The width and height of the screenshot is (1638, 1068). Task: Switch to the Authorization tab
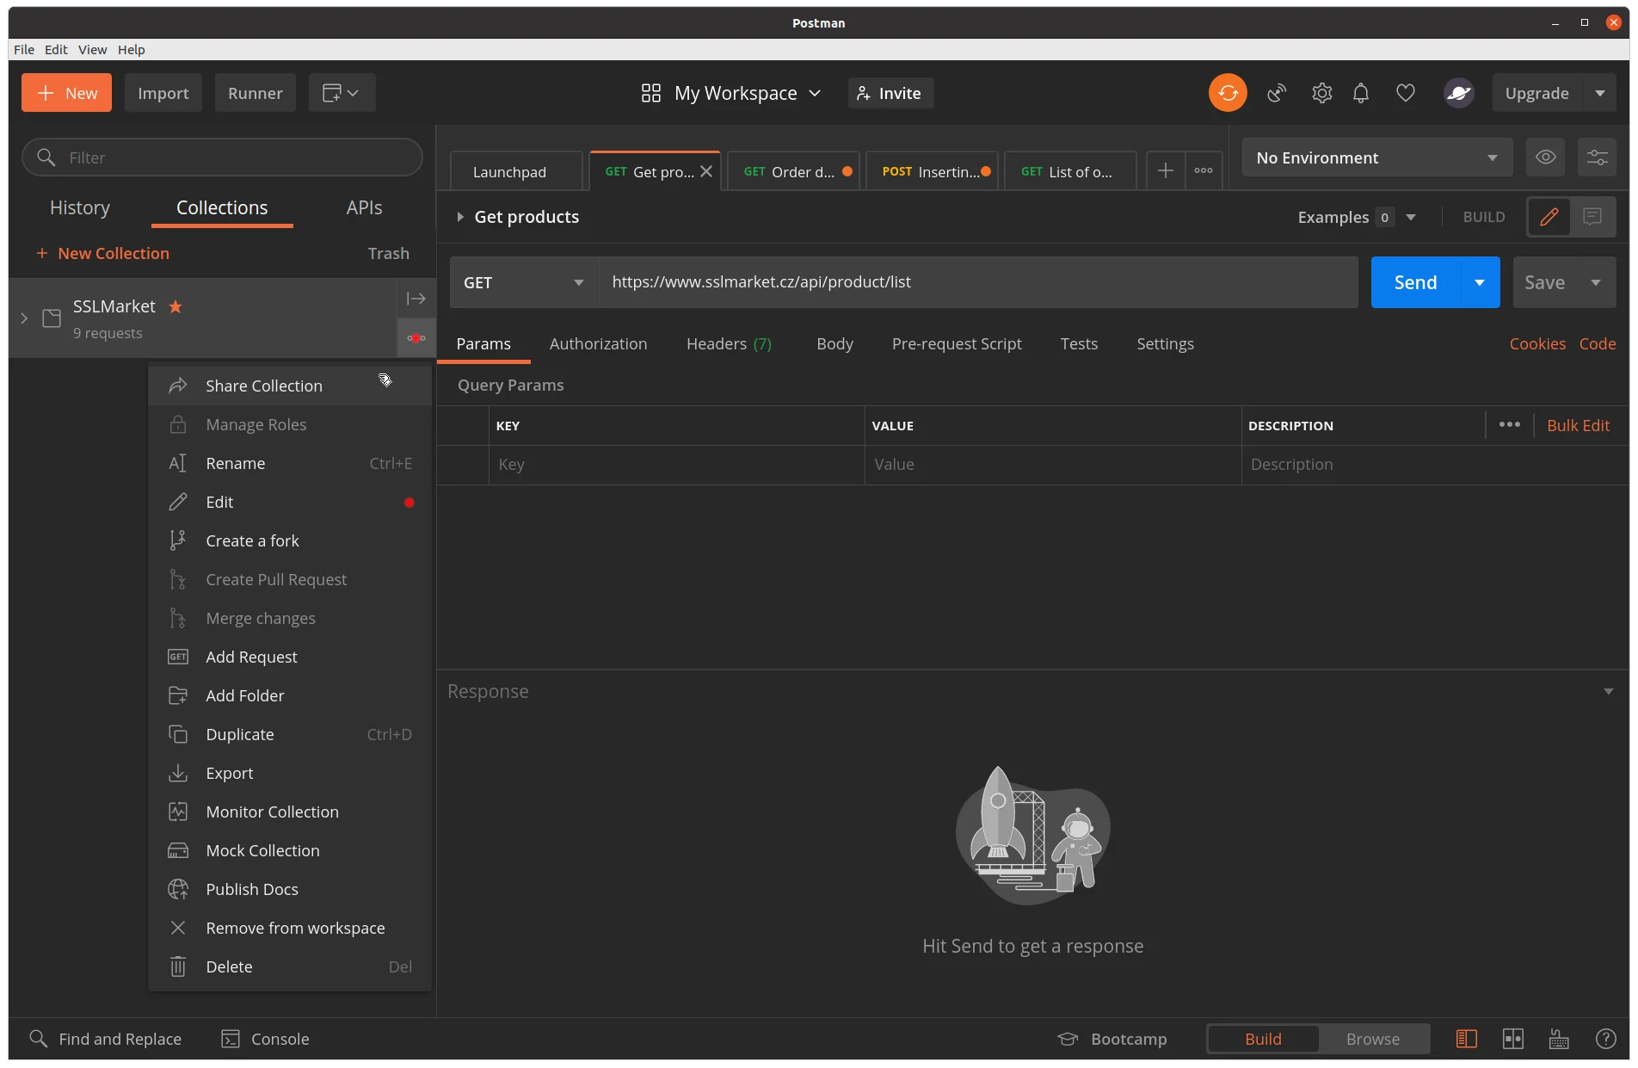[x=598, y=343]
